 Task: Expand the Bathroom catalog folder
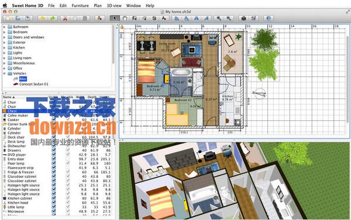4,27
